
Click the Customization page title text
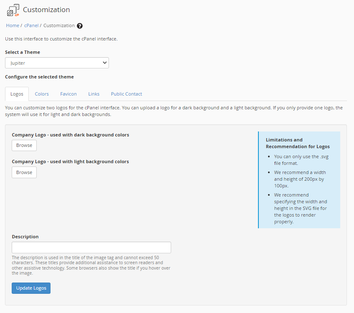click(46, 10)
